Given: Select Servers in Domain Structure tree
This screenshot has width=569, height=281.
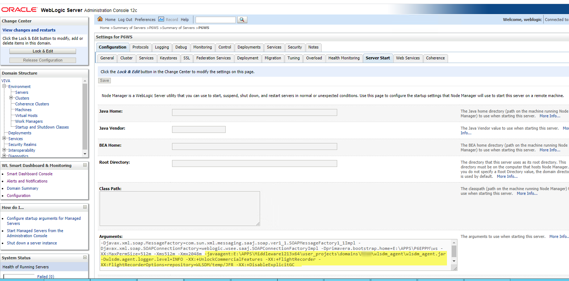Looking at the screenshot, I should 22,92.
